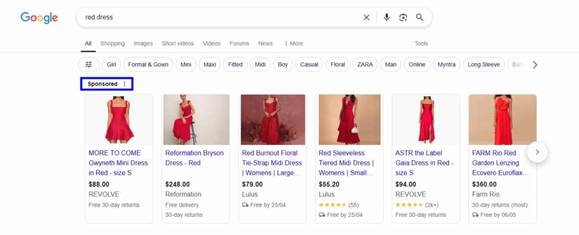
Task: Click the magnifying glass search icon
Action: click(x=420, y=18)
